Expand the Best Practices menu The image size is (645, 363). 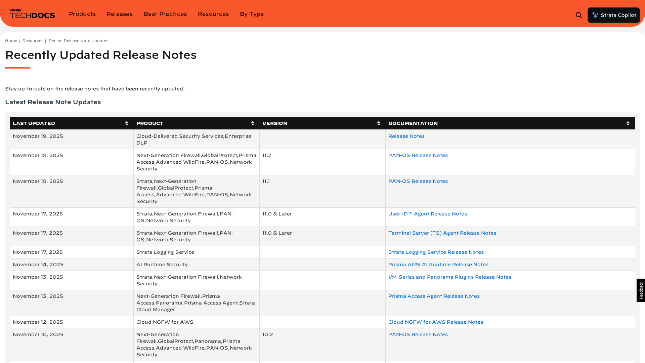coord(165,14)
